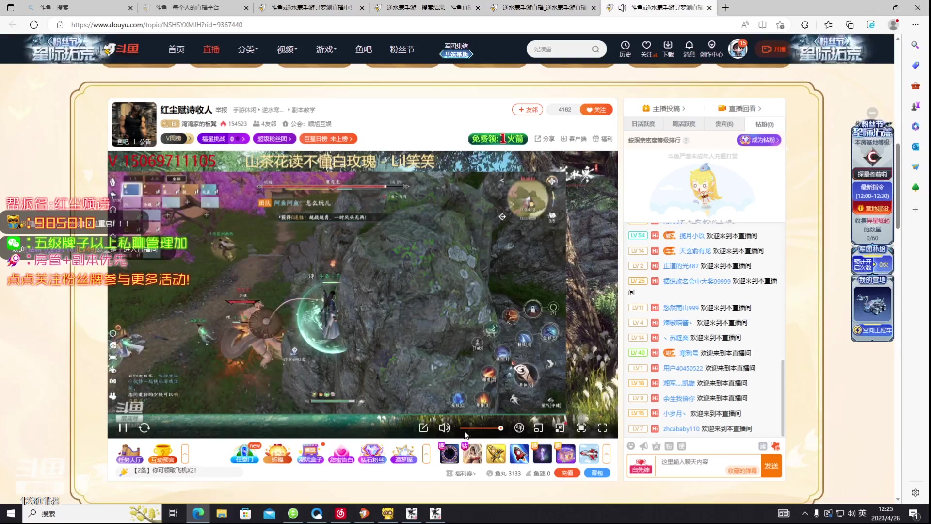The image size is (931, 524).
Task: Go to 首页 home page
Action: [176, 49]
